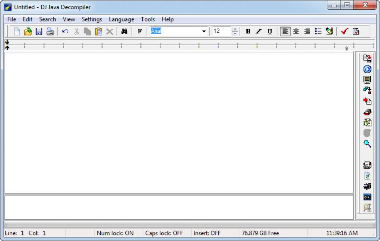Print using the printer toolbar icon
The width and height of the screenshot is (380, 241).
50,31
